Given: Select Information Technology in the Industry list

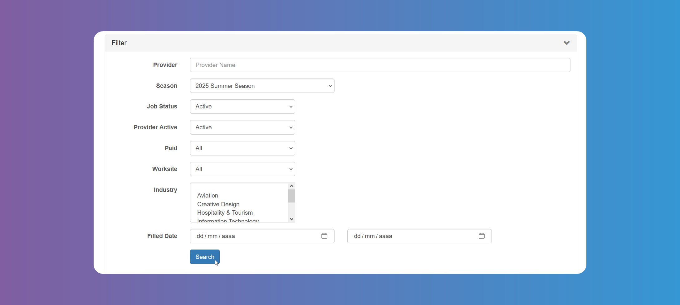Looking at the screenshot, I should [227, 221].
